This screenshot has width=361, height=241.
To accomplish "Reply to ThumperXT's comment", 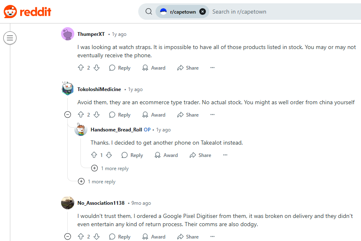I will pyautogui.click(x=120, y=68).
